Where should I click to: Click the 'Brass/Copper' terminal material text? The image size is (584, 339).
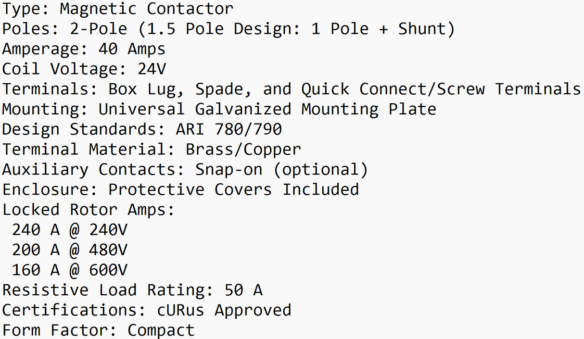pyautogui.click(x=243, y=149)
